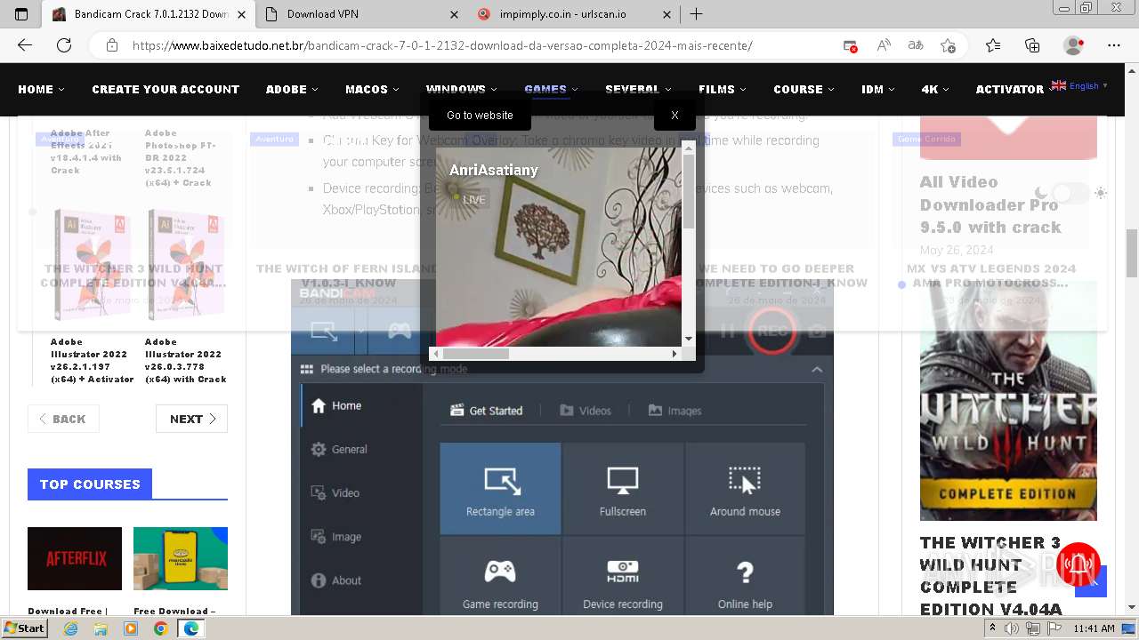Launch Chrome from the taskbar
This screenshot has height=640, width=1139.
pos(160,628)
